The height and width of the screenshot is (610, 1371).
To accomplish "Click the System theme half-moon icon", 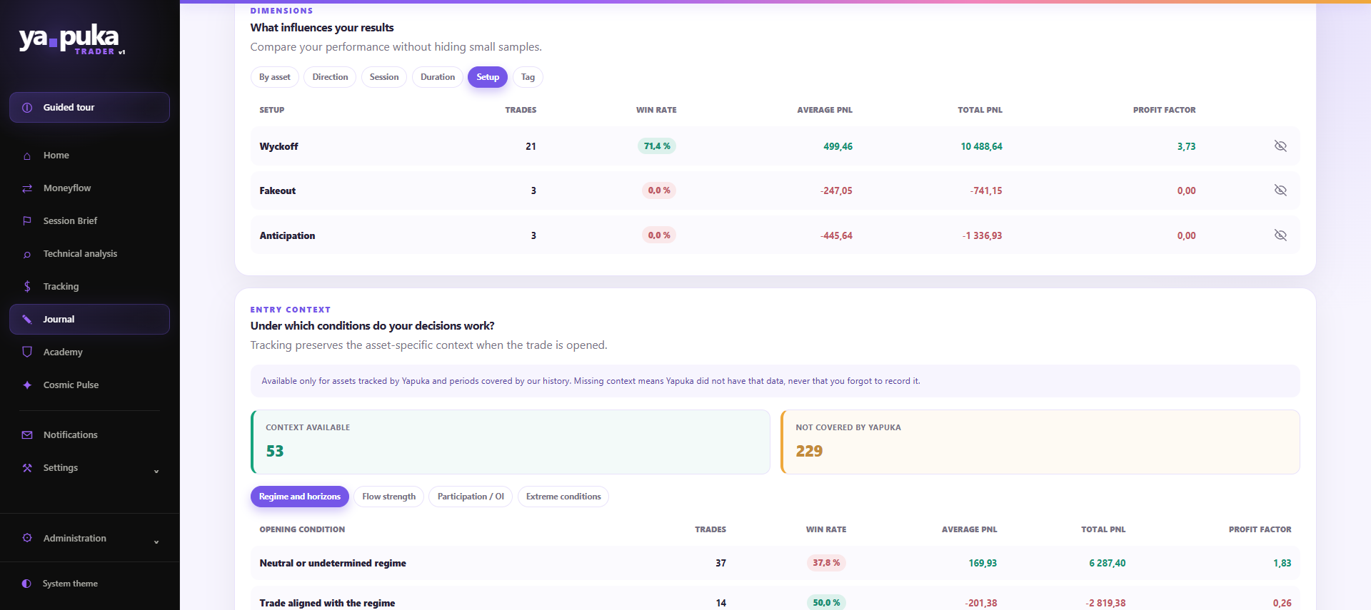I will [26, 584].
